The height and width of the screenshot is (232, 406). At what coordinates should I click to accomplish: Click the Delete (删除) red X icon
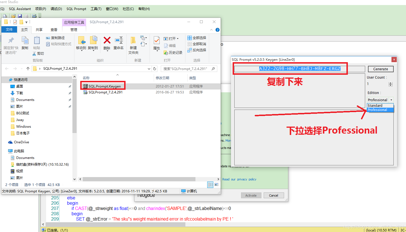(x=107, y=40)
